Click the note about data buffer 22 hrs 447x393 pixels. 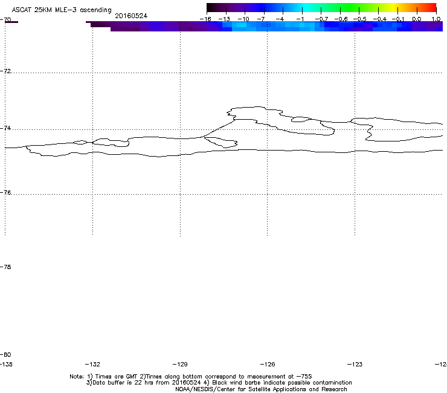point(219,383)
